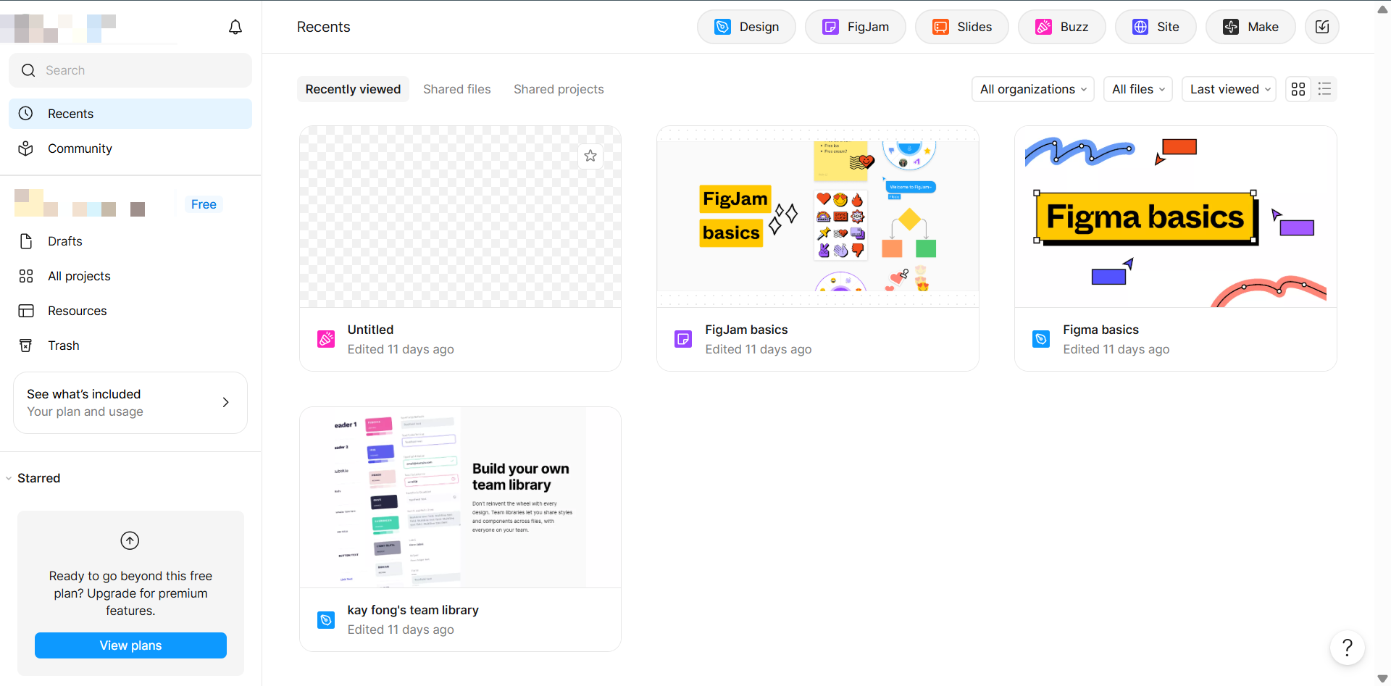Open the Untitled file thumbnail

pyautogui.click(x=460, y=217)
